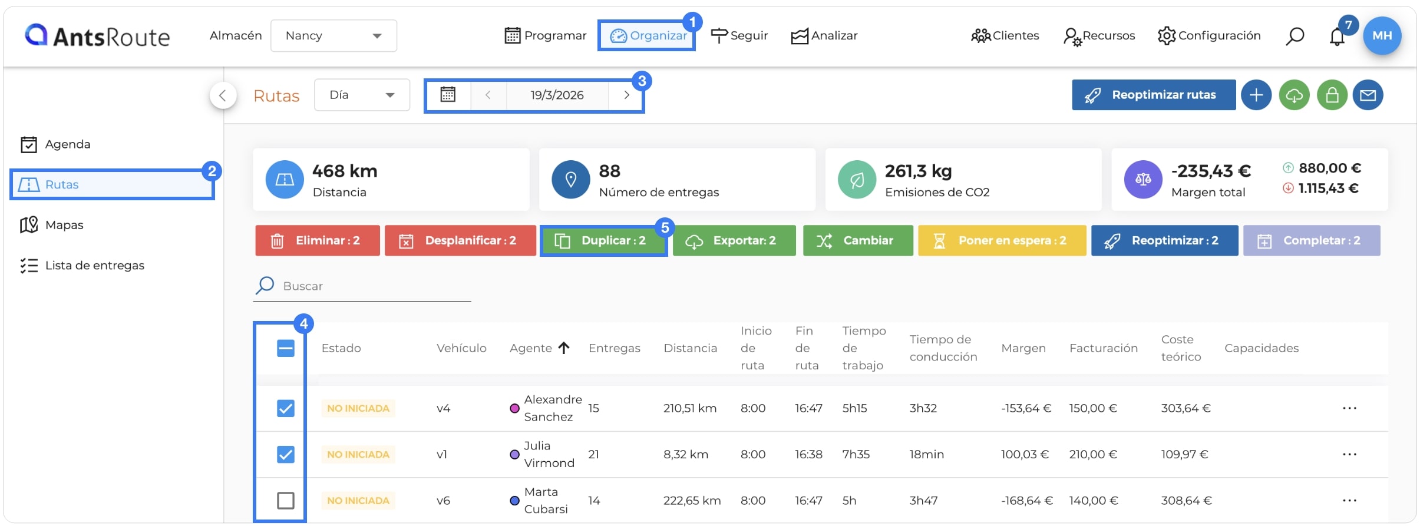
Task: Sort by Agente column header
Action: click(x=539, y=348)
